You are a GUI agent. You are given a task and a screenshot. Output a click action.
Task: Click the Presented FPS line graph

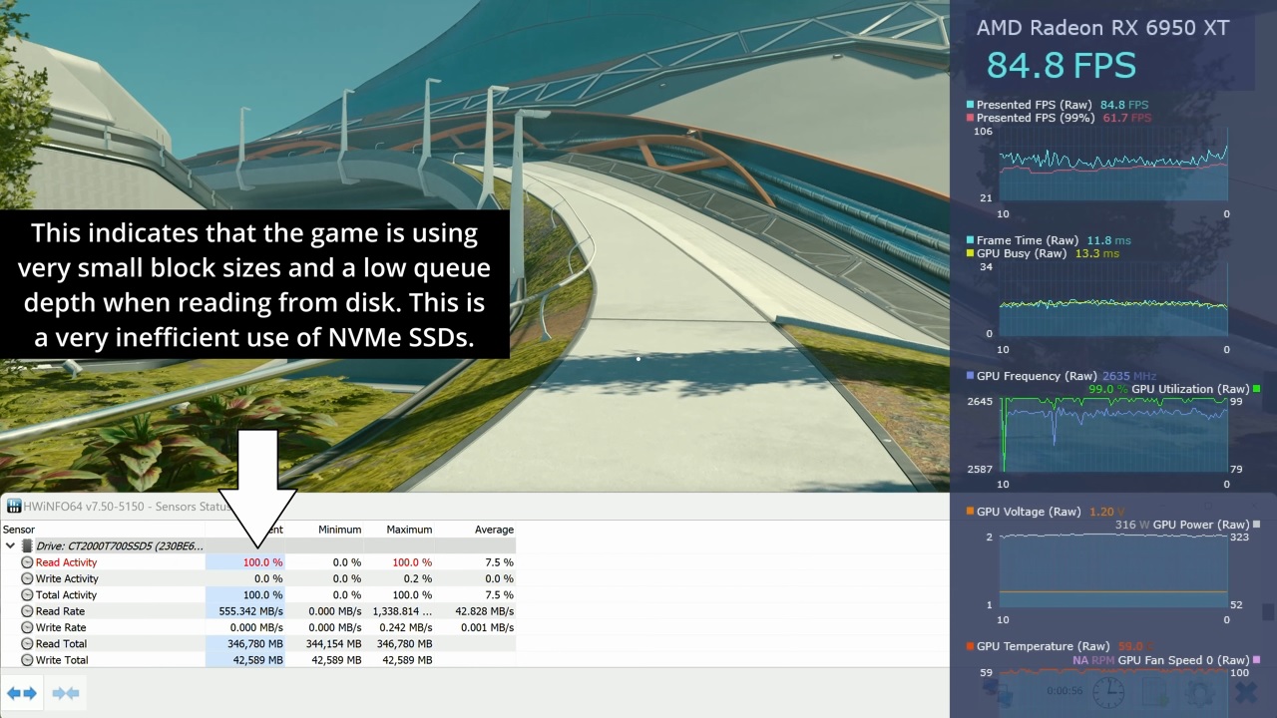point(1113,165)
